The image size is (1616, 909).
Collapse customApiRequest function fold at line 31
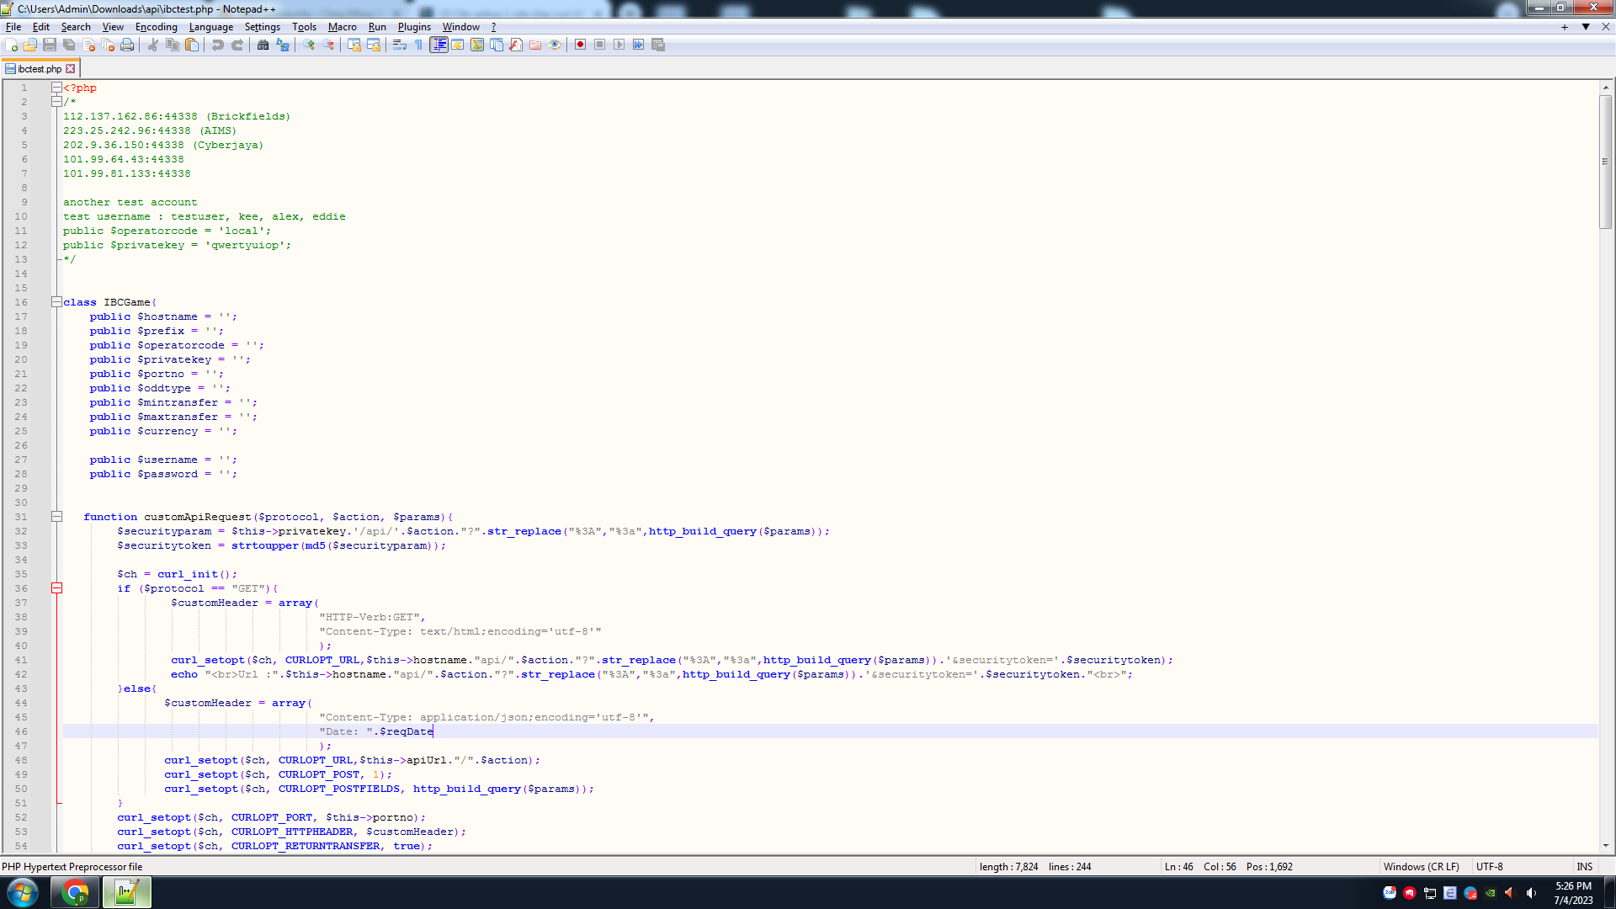click(56, 517)
